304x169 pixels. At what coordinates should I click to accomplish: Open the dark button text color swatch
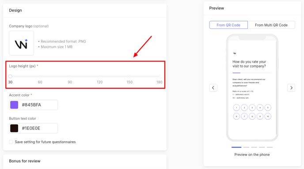coord(14,128)
